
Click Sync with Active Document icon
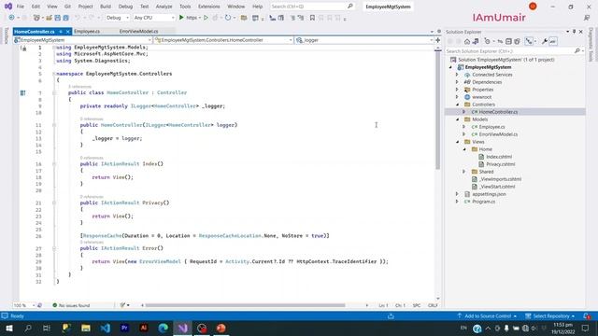500,41
